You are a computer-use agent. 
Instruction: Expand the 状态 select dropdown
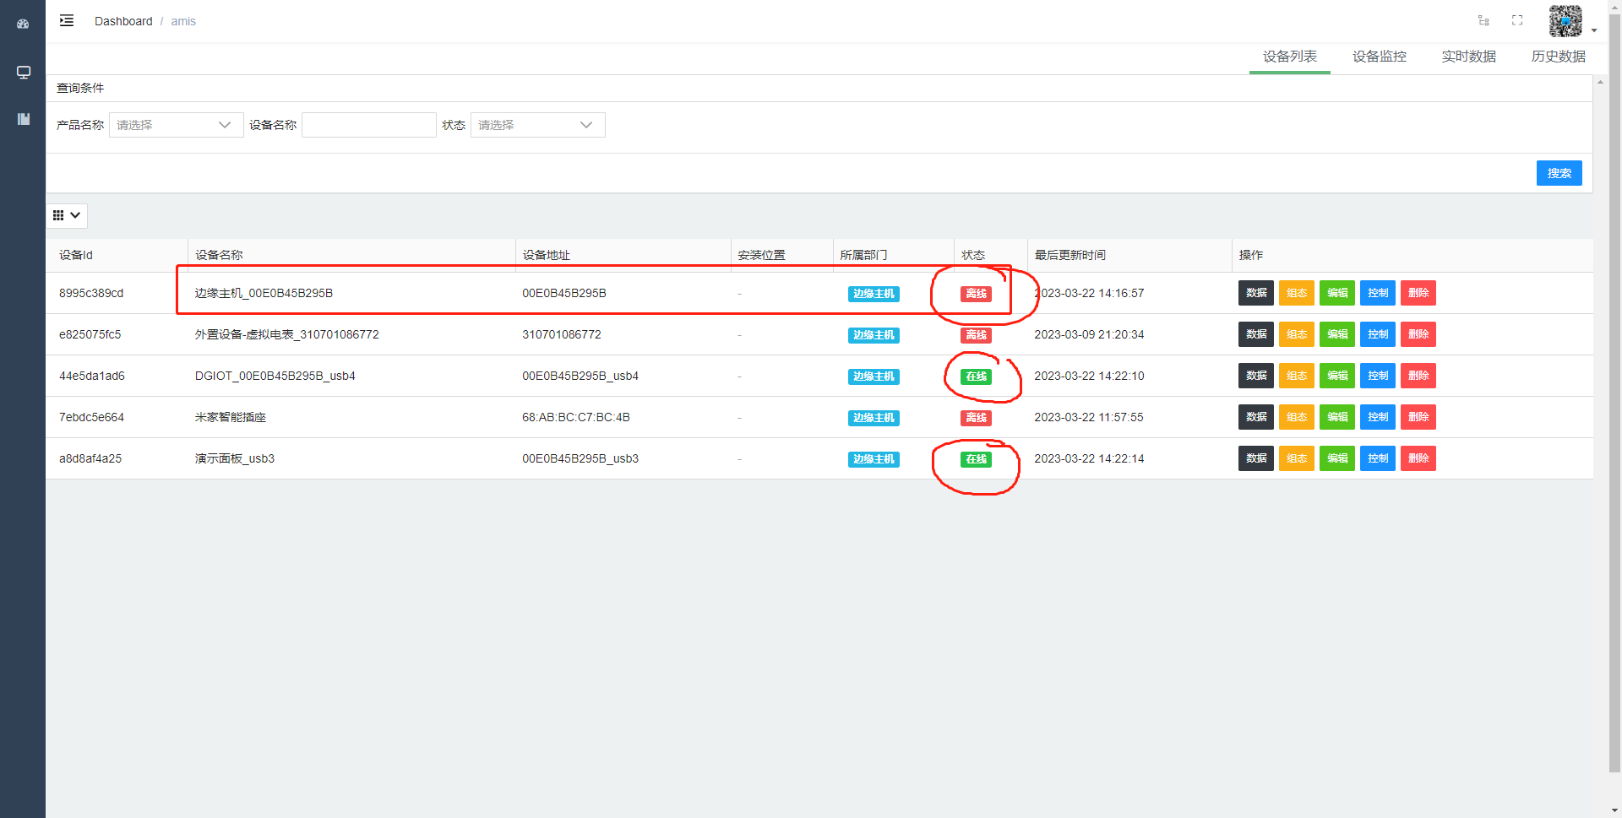point(537,125)
